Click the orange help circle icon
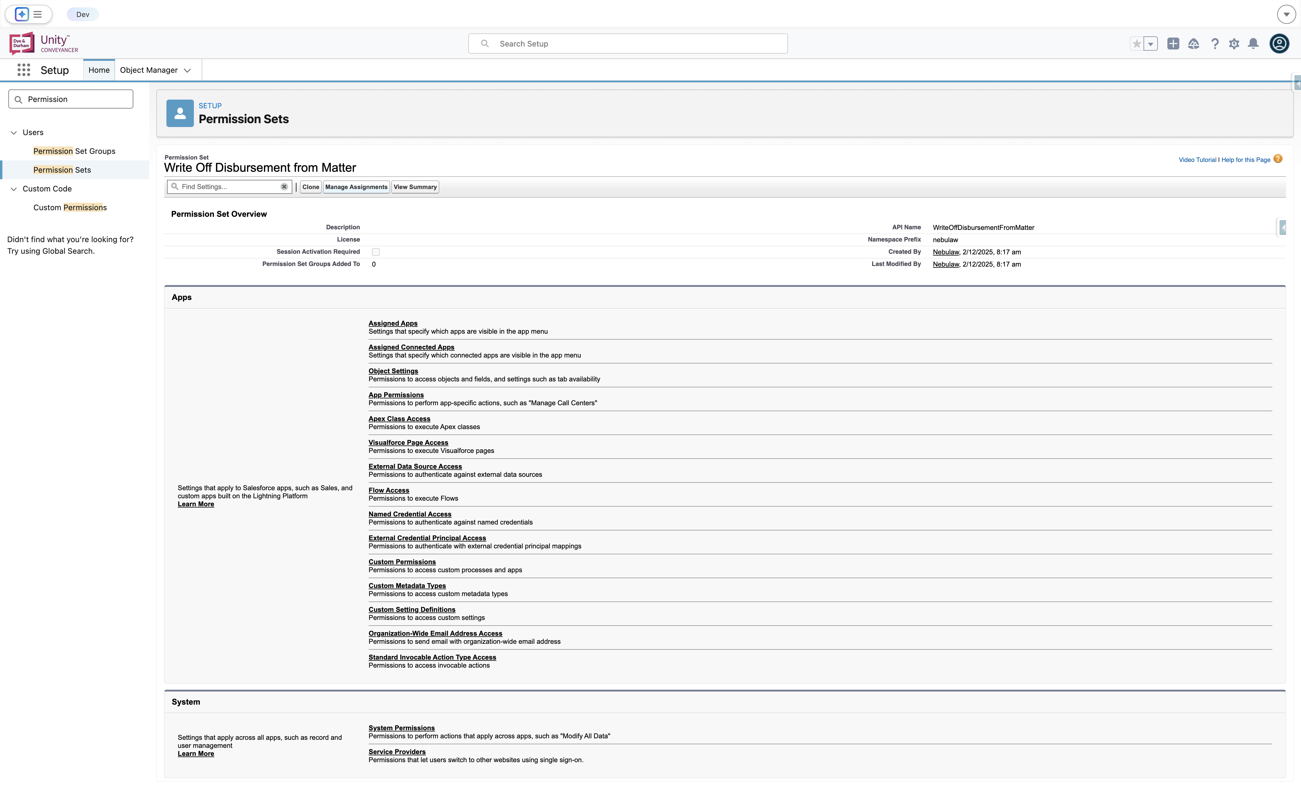Screen dimensions: 1301x789 [x=1278, y=159]
